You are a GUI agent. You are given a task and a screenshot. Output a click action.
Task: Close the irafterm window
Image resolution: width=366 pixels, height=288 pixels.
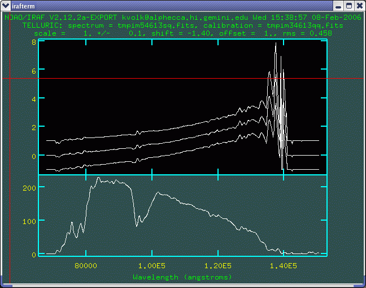[360, 6]
